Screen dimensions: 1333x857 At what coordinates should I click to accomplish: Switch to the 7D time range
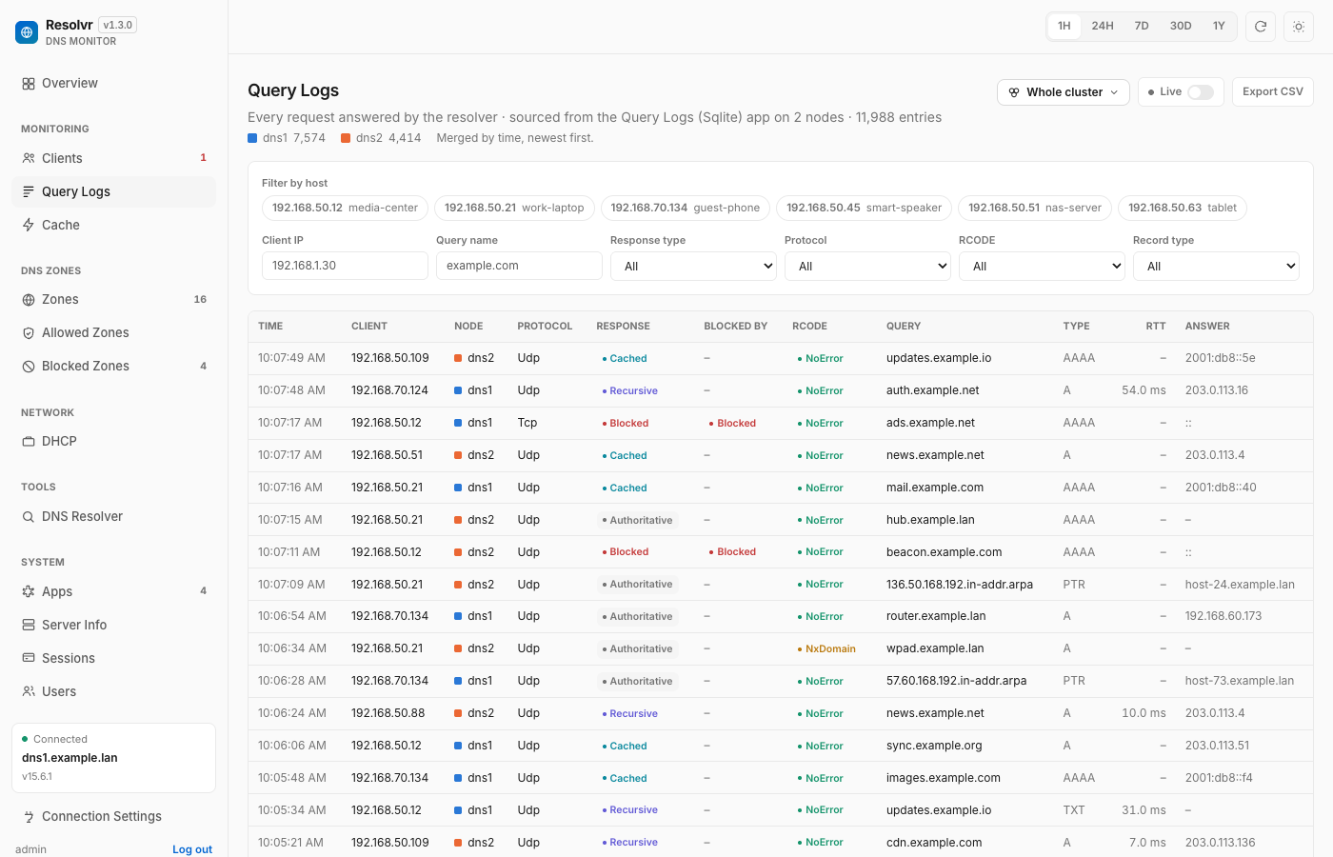click(x=1142, y=26)
